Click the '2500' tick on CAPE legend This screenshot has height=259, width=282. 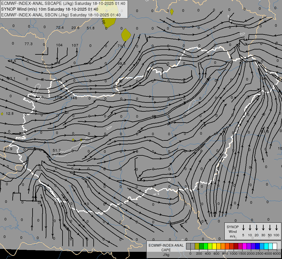click(260, 254)
